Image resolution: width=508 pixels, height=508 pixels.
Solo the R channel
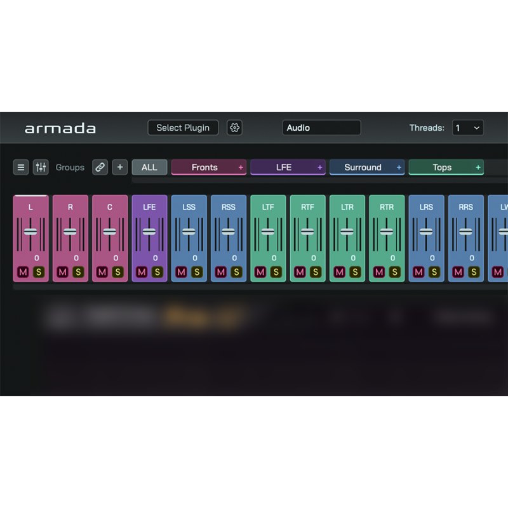coord(78,272)
